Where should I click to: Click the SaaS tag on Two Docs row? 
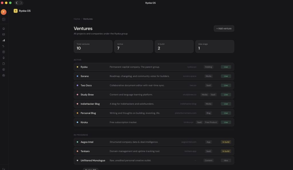pos(208,85)
